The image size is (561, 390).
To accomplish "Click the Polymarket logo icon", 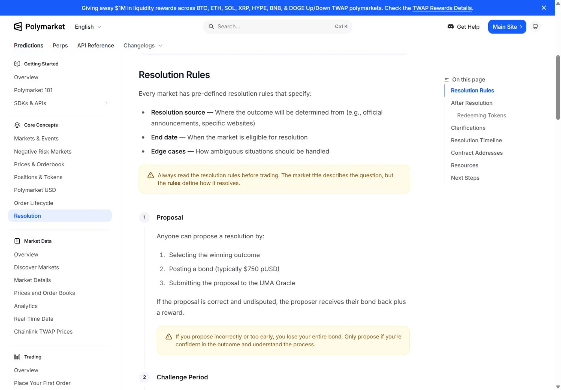I will 18,26.
